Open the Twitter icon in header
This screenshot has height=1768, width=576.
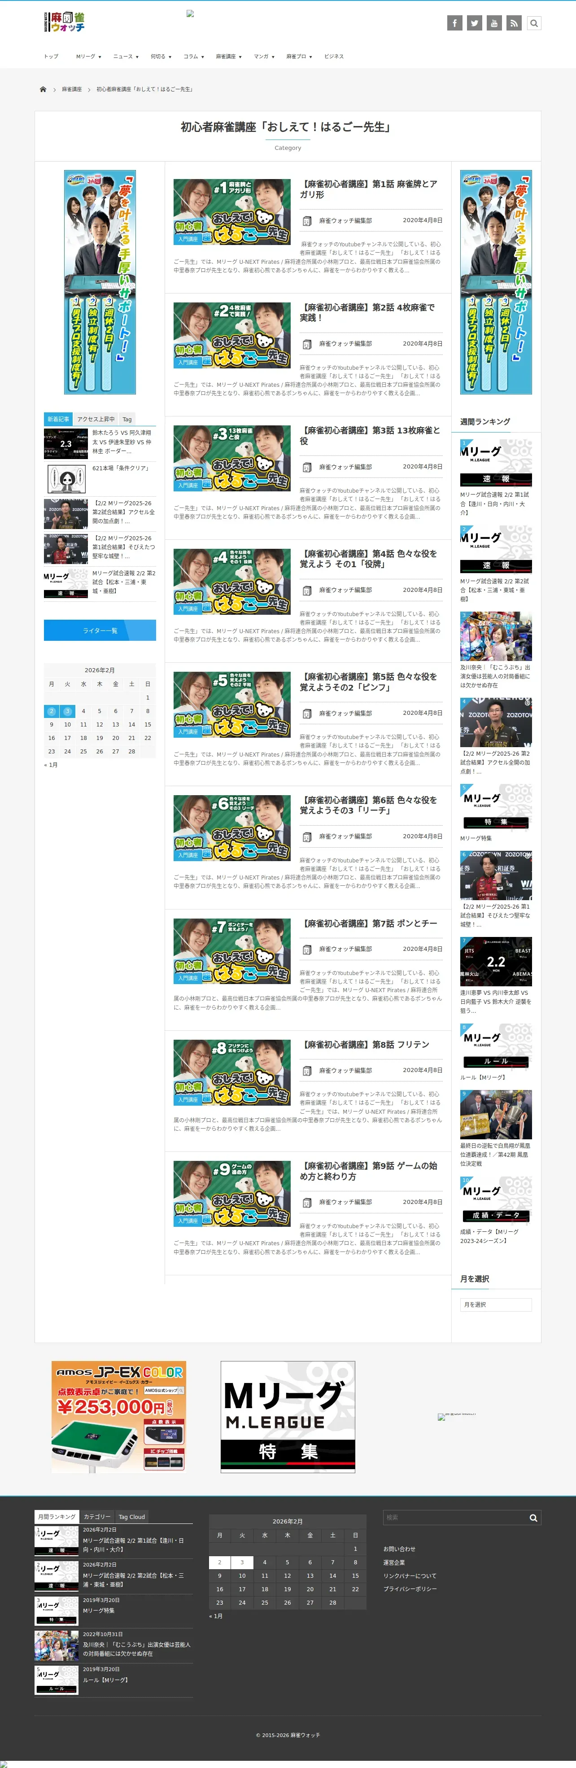point(475,22)
